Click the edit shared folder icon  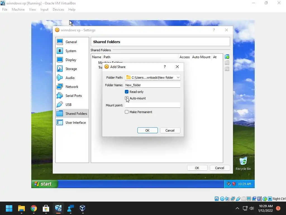(227, 63)
